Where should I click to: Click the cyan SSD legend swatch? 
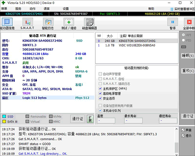point(4,116)
